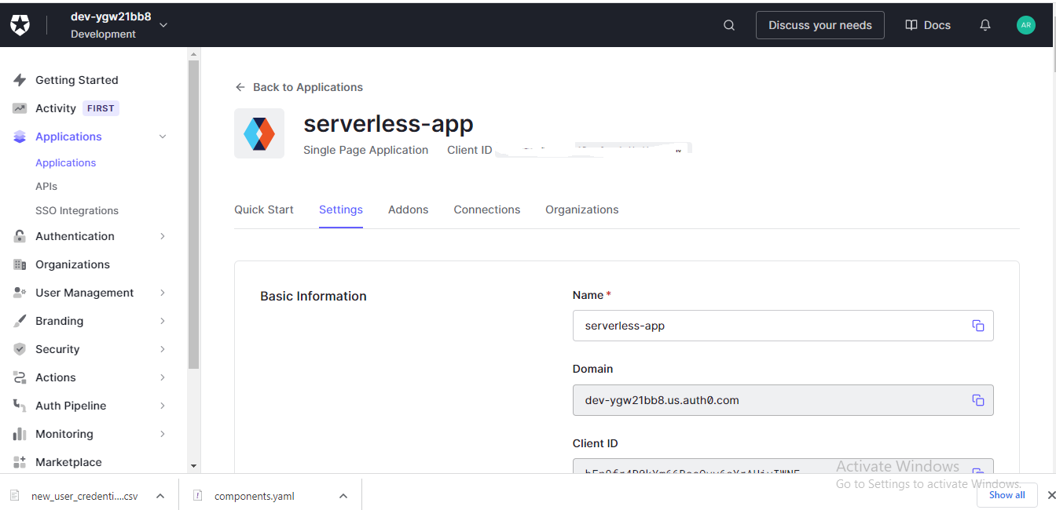Open the Marketplace sidebar link

pos(68,462)
